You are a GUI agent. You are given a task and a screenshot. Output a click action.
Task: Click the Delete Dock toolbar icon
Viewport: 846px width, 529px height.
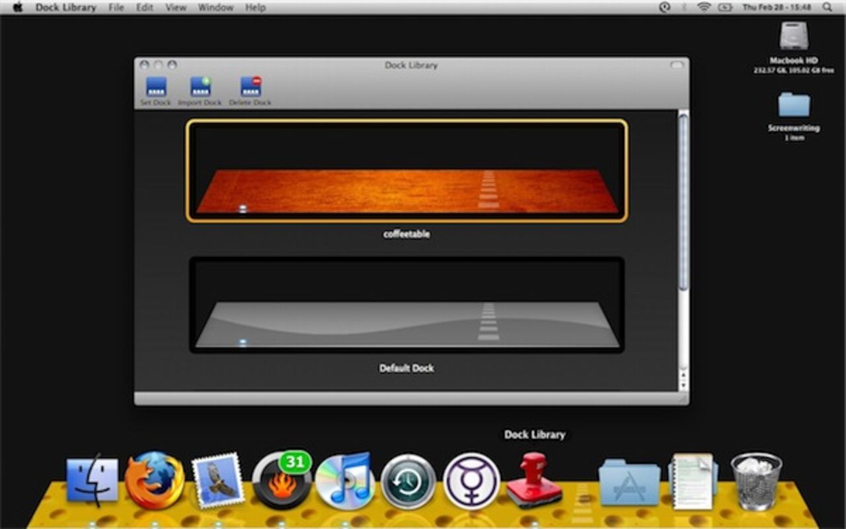[x=250, y=88]
